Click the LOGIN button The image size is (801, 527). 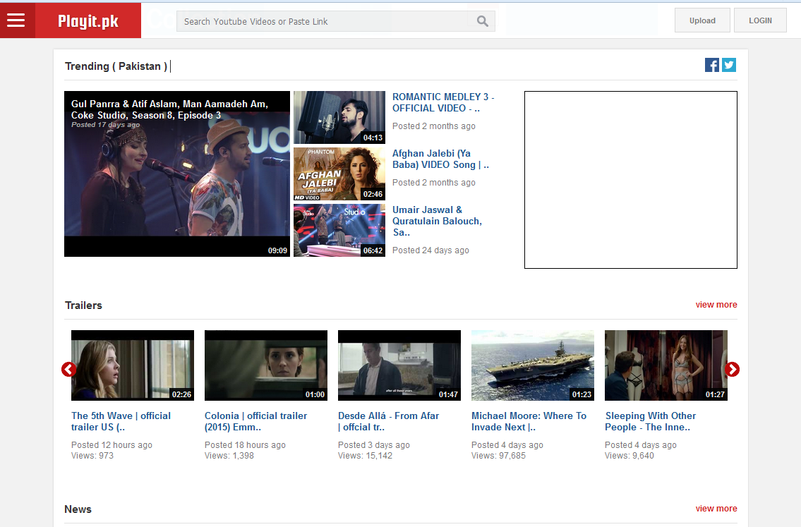click(760, 20)
